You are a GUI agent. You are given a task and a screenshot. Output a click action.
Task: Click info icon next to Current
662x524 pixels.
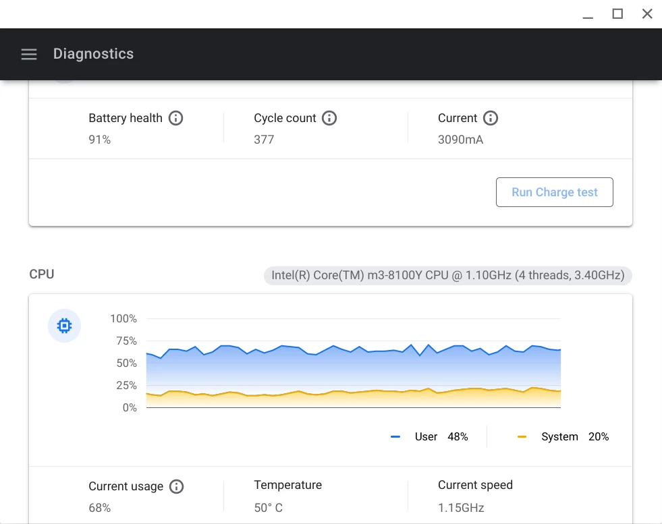click(x=491, y=118)
